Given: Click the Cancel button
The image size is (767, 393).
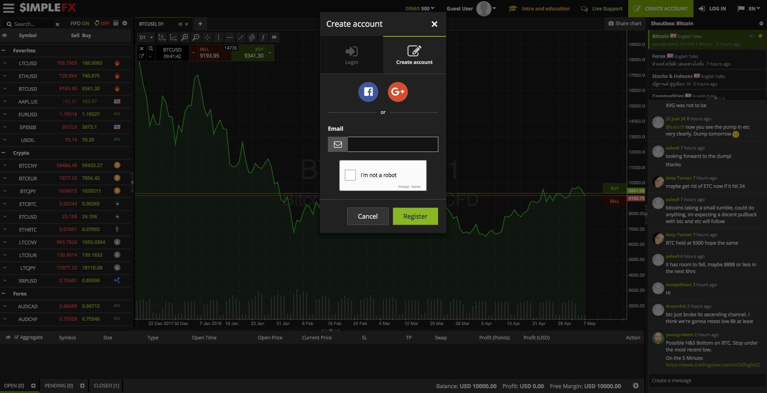Looking at the screenshot, I should point(368,216).
